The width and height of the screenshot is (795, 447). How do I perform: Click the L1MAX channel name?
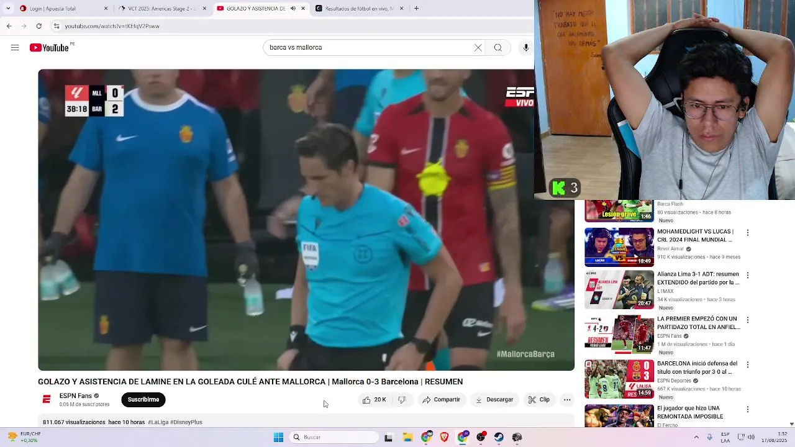tap(665, 291)
